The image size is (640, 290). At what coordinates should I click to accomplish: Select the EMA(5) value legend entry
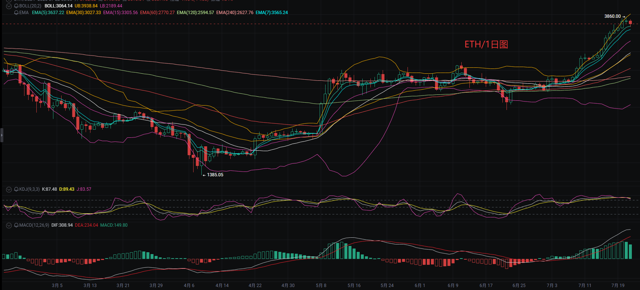click(48, 13)
